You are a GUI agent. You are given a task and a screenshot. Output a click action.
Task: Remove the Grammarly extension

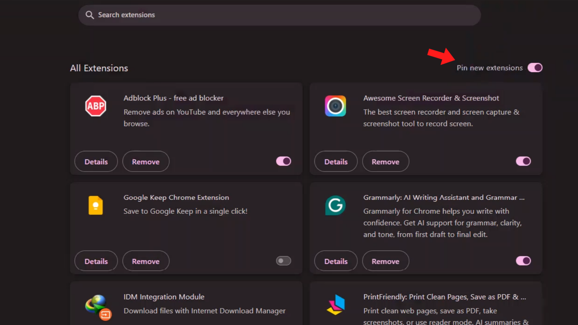386,261
